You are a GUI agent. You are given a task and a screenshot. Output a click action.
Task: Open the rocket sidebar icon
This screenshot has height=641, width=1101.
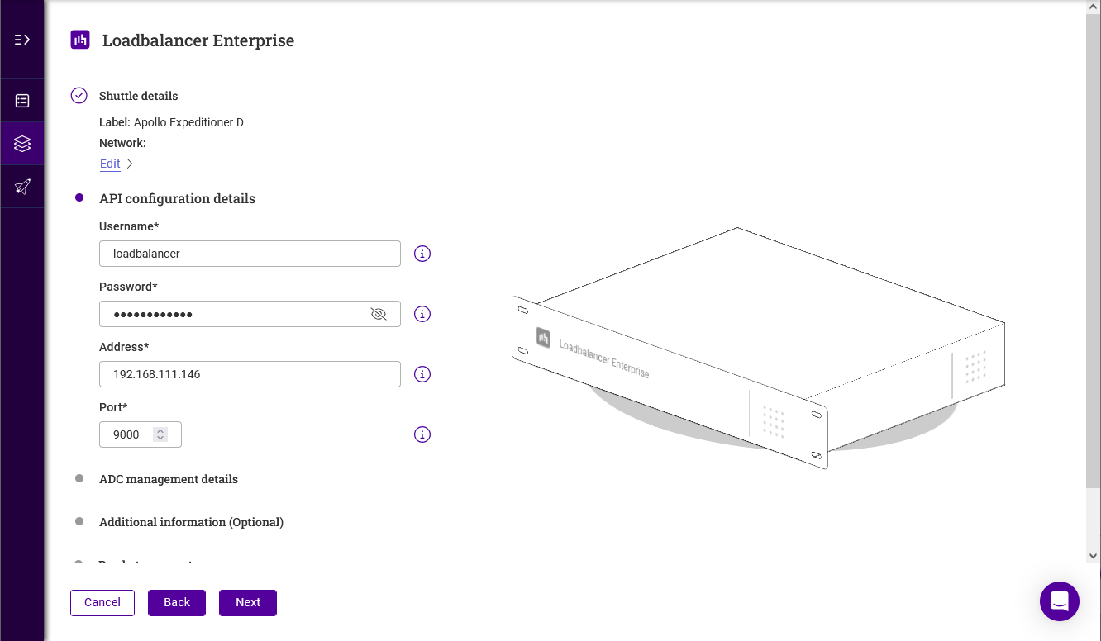22,187
